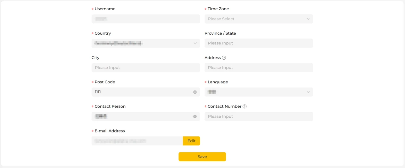Focus the Username input field
This screenshot has height=168, width=405.
[146, 19]
